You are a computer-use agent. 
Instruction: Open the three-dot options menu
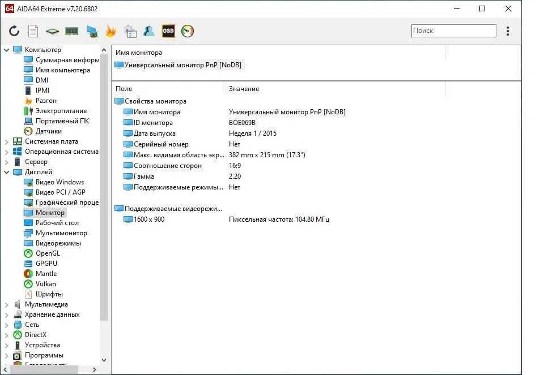(x=508, y=31)
